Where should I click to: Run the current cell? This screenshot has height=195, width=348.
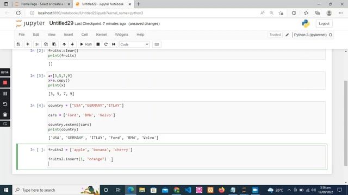click(86, 44)
